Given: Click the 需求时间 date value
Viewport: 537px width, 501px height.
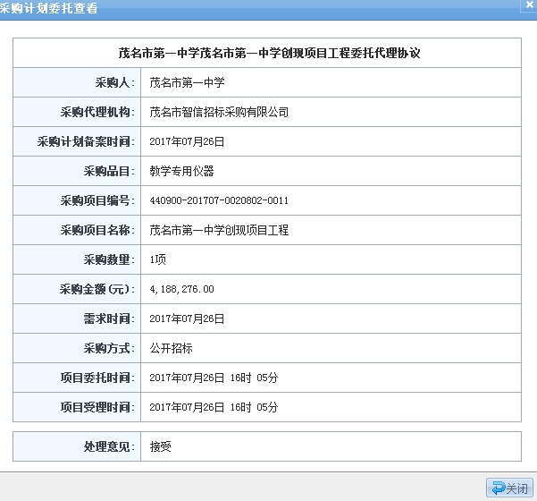Looking at the screenshot, I should (x=187, y=318).
